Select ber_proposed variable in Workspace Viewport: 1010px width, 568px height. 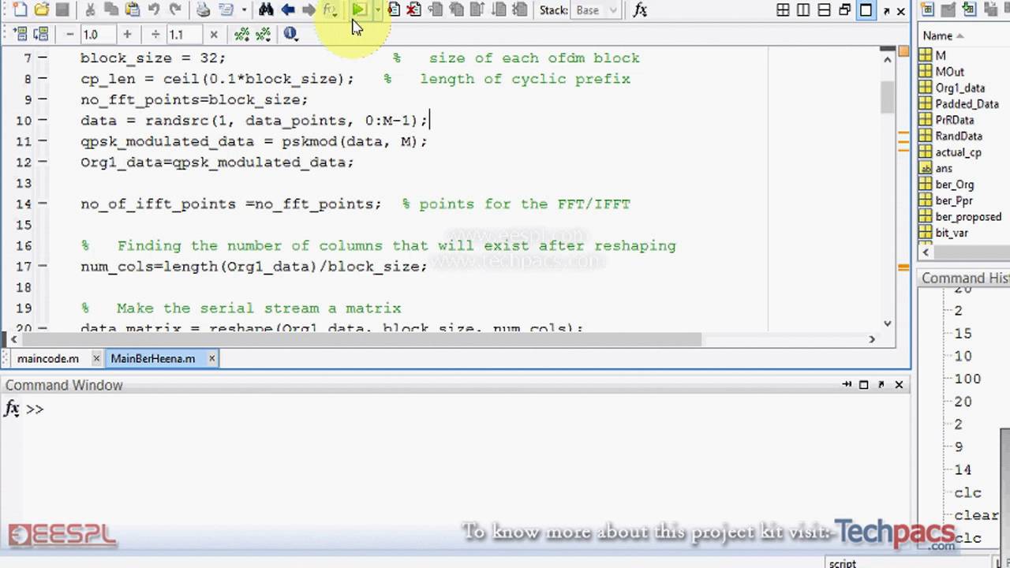pos(968,216)
